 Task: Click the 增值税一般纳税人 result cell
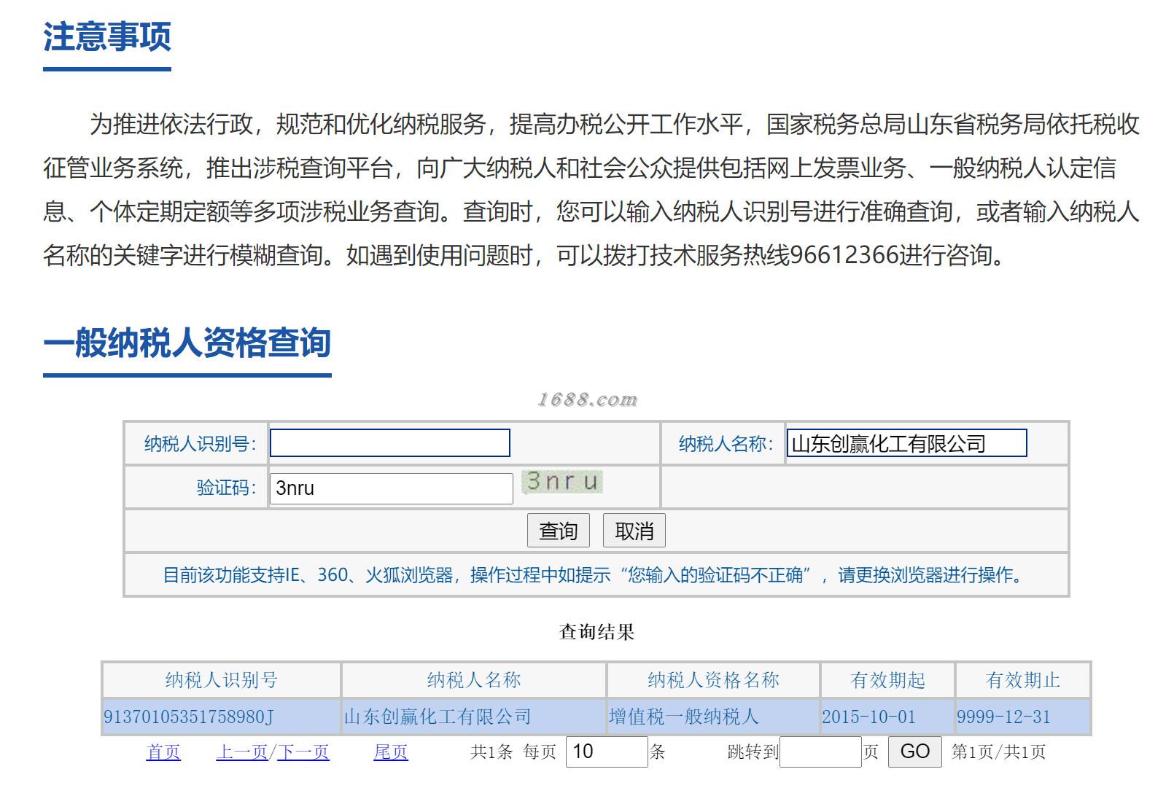click(x=713, y=717)
